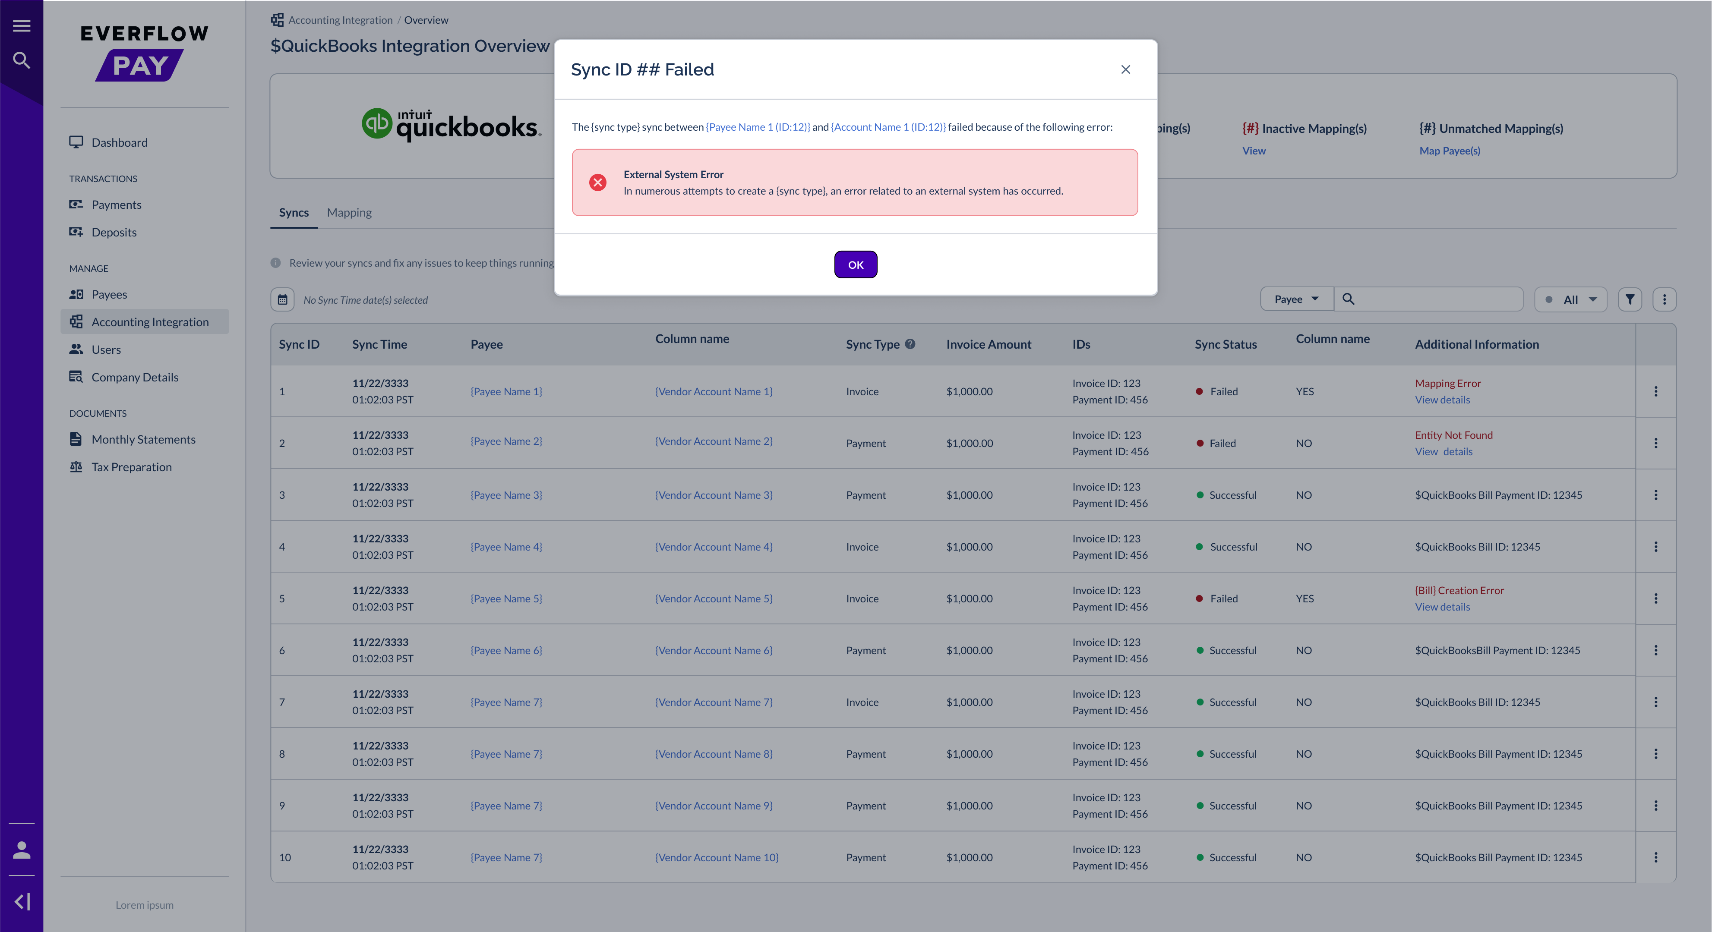
Task: Select the Payments icon under Transactions
Action: (76, 204)
